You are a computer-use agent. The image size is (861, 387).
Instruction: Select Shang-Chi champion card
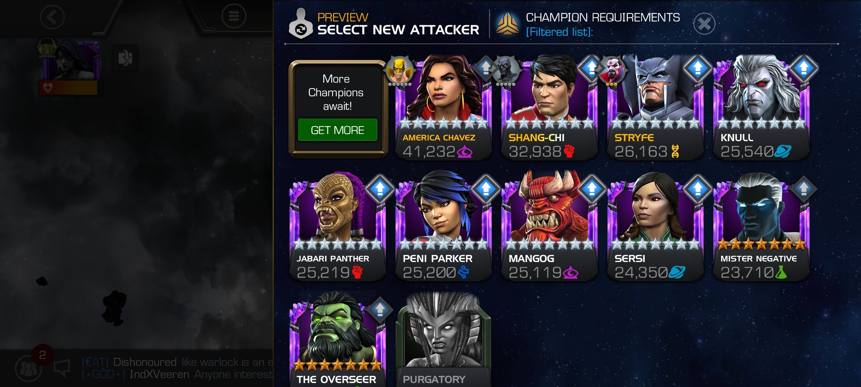click(549, 107)
